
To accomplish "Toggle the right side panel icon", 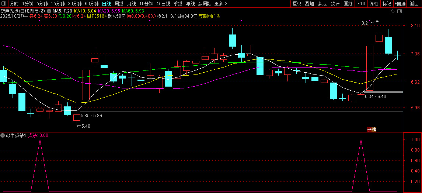I will pyautogui.click(x=400, y=11).
